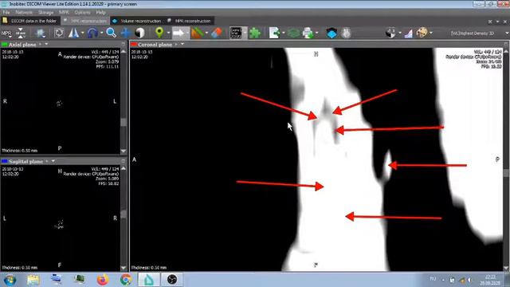Click the Coronal plane title label
Viewport: 510px width, 287px height.
pyautogui.click(x=155, y=45)
